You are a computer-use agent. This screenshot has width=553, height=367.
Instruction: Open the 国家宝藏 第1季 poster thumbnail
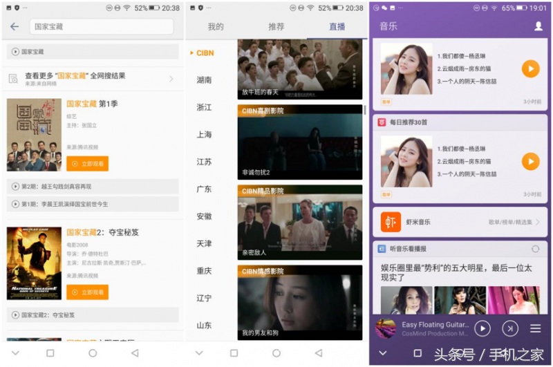pos(34,135)
